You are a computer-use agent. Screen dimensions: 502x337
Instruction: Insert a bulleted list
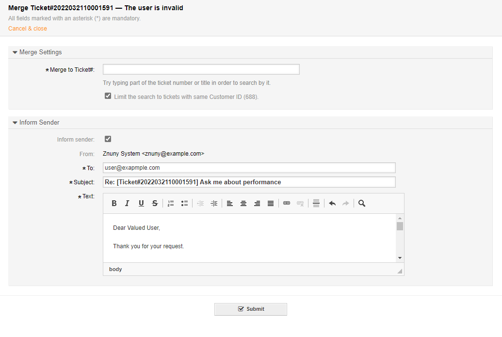(x=184, y=204)
